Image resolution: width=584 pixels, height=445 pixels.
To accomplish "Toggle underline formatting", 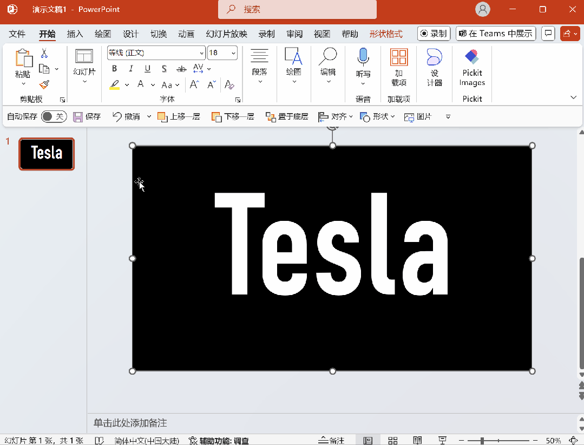I will pyautogui.click(x=148, y=69).
